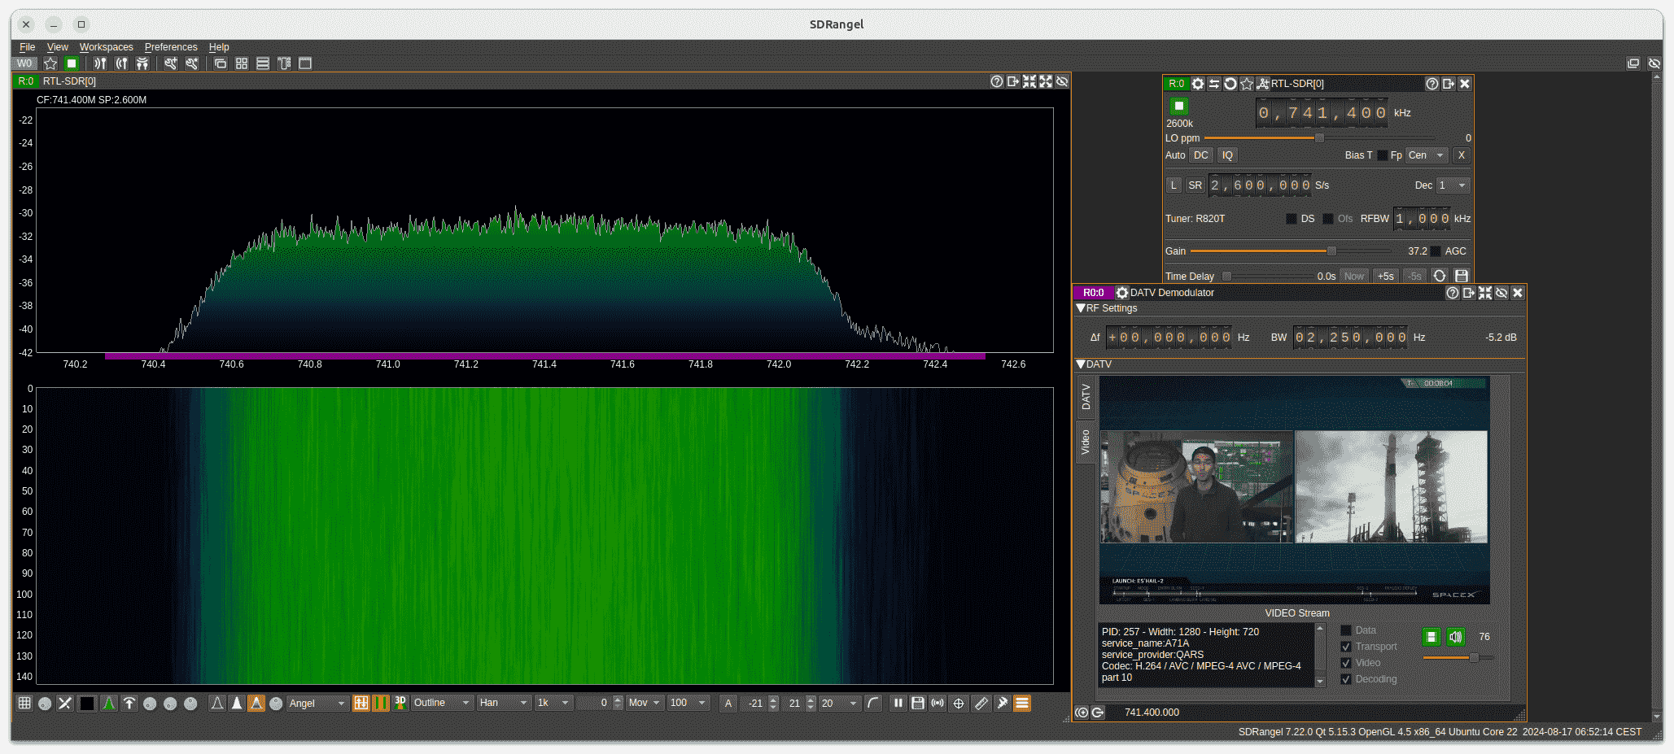
Task: Click the device presets star icon in workspace toolbar
Action: [x=50, y=63]
